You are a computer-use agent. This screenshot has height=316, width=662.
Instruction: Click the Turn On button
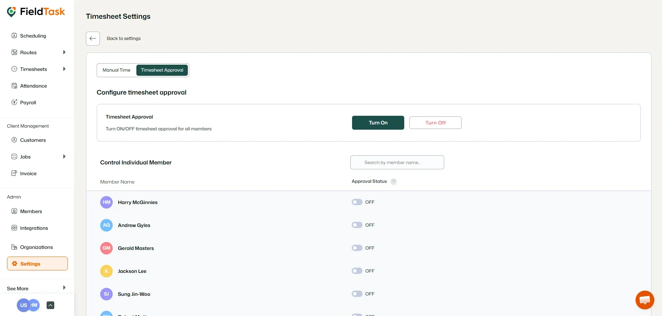(378, 123)
